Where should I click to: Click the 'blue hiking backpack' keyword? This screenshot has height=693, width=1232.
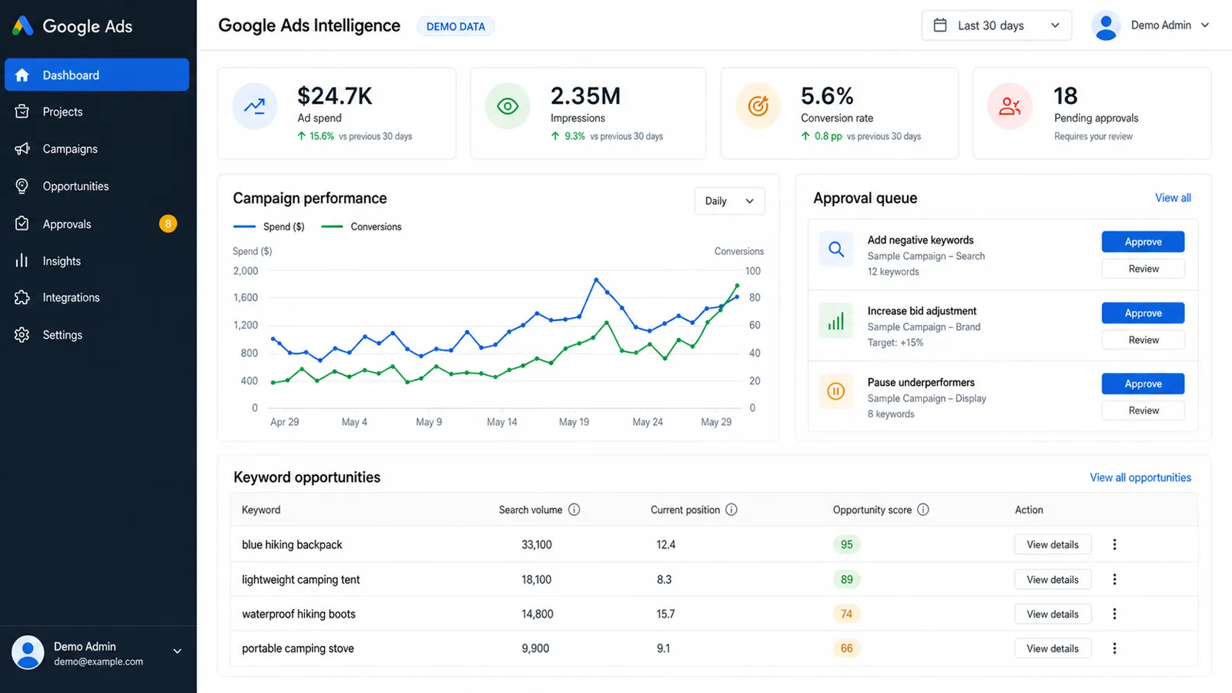pyautogui.click(x=292, y=544)
